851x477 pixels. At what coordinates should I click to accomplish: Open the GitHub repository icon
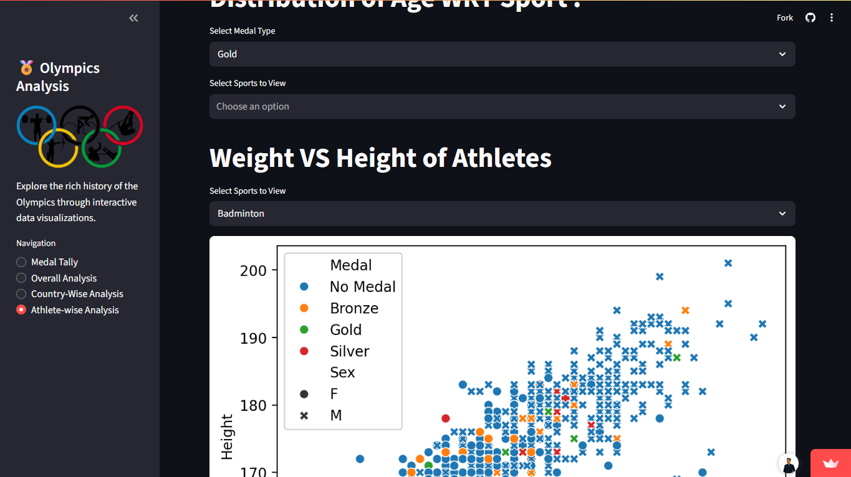810,17
